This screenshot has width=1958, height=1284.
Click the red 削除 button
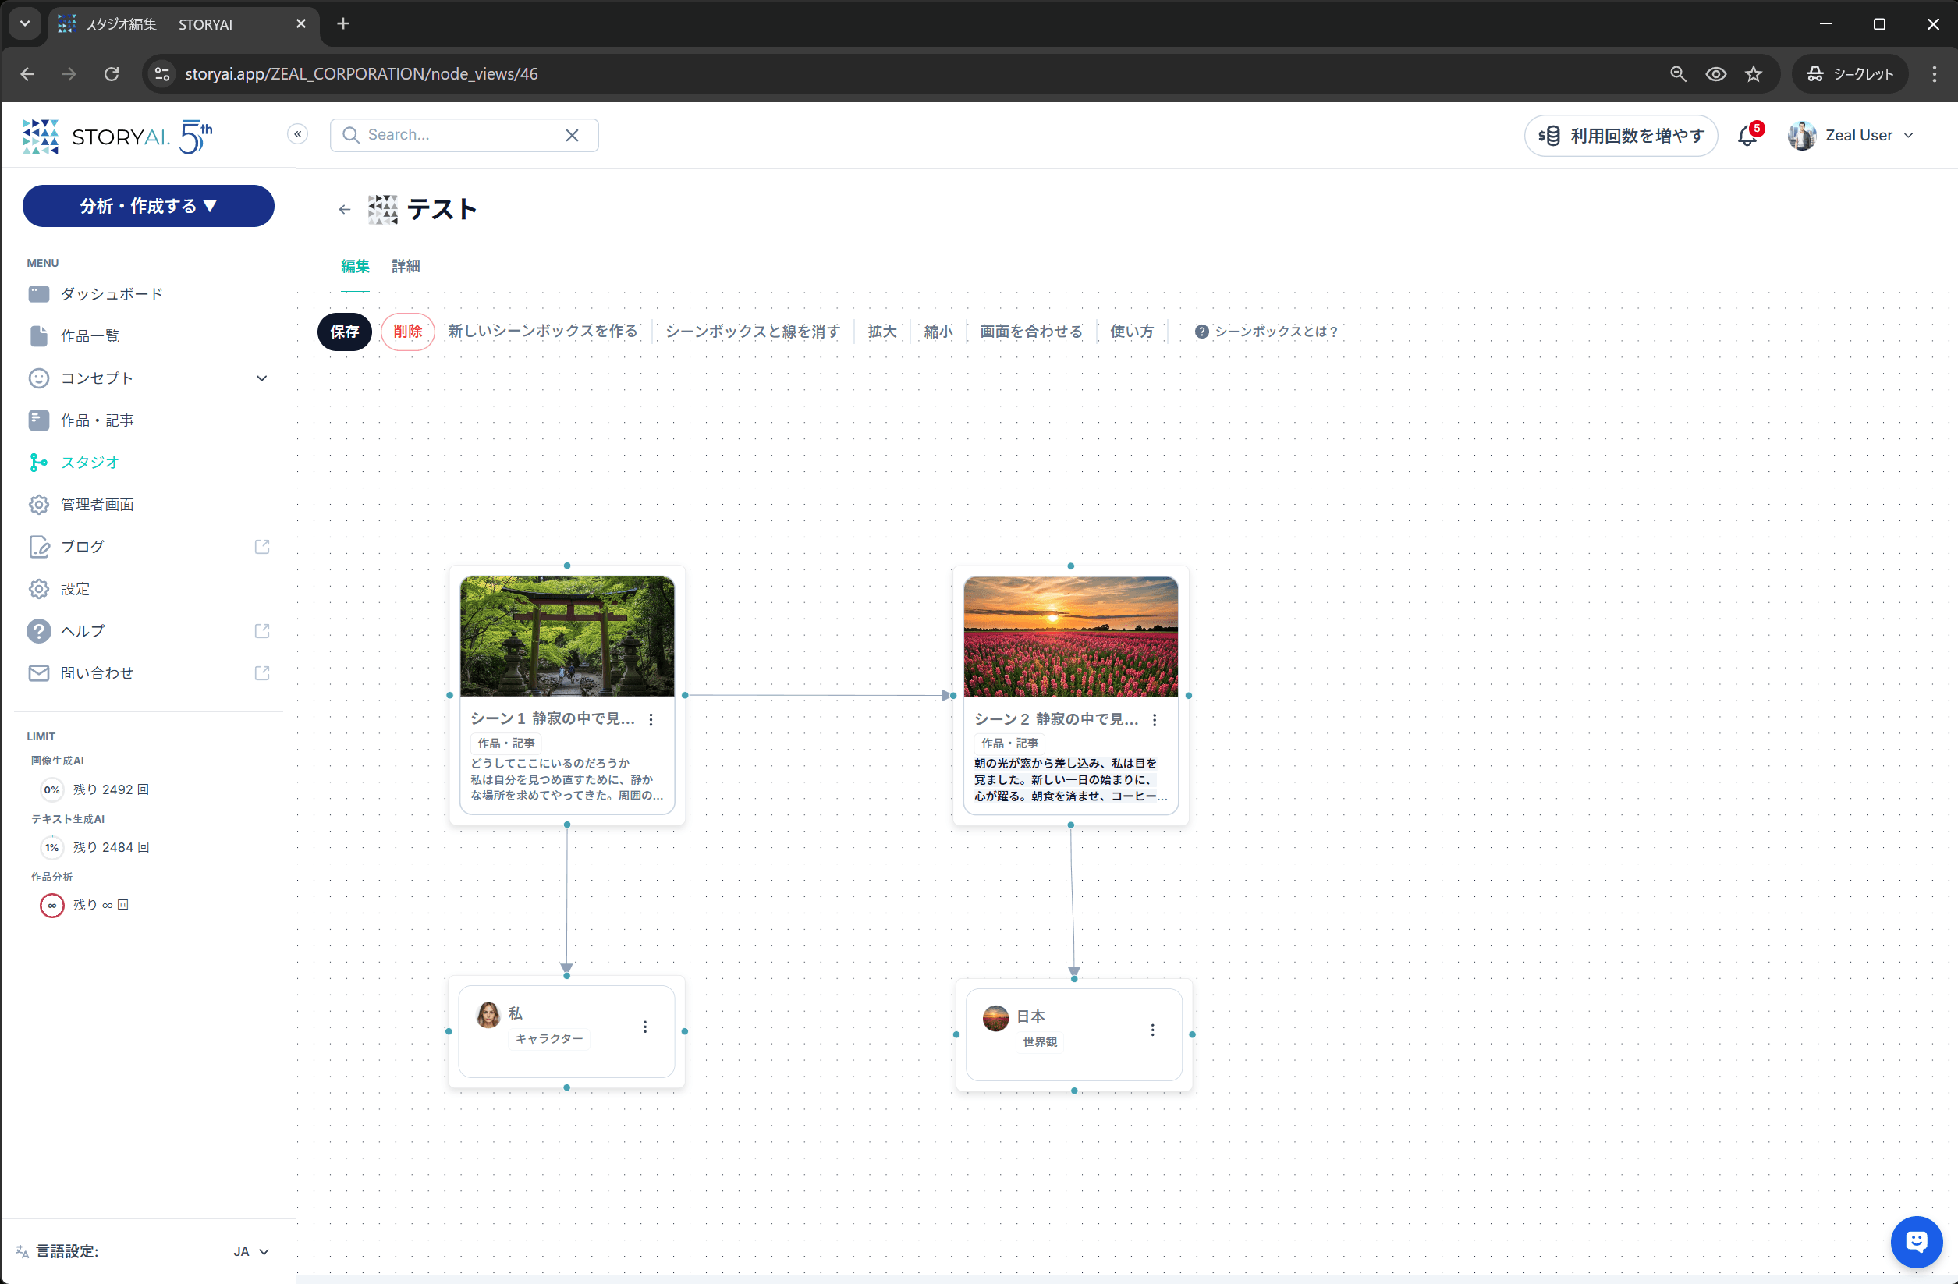tap(408, 332)
